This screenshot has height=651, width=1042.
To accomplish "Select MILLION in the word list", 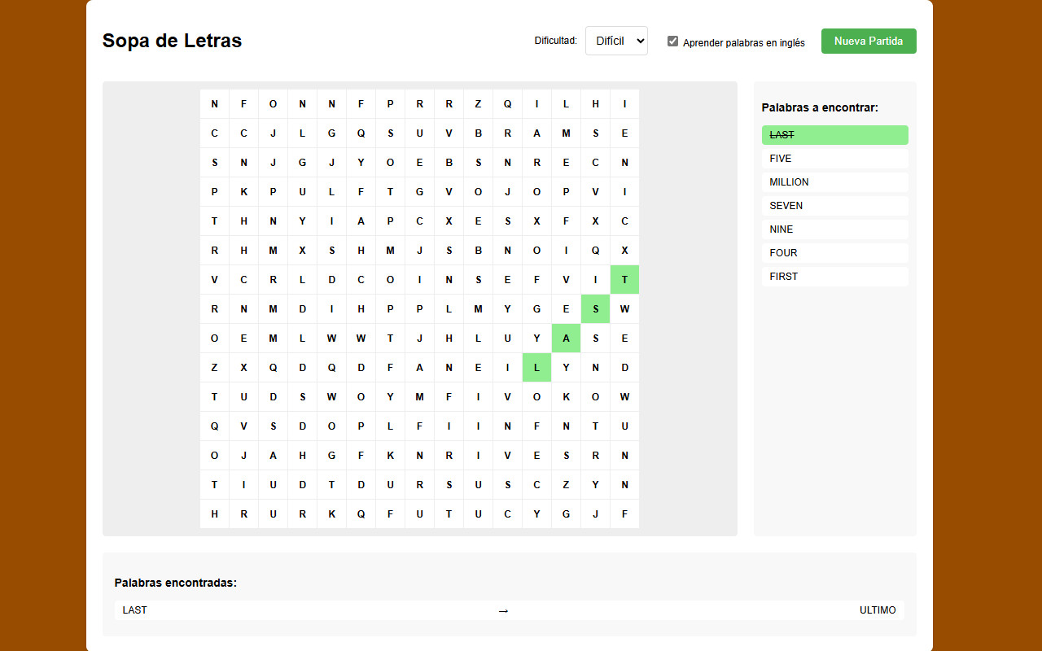I will 834,182.
